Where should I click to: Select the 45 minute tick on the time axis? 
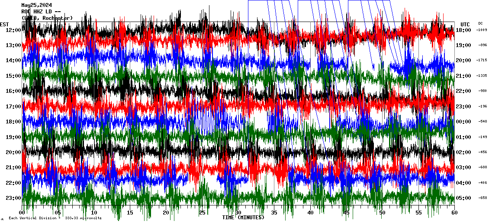pos(346,213)
